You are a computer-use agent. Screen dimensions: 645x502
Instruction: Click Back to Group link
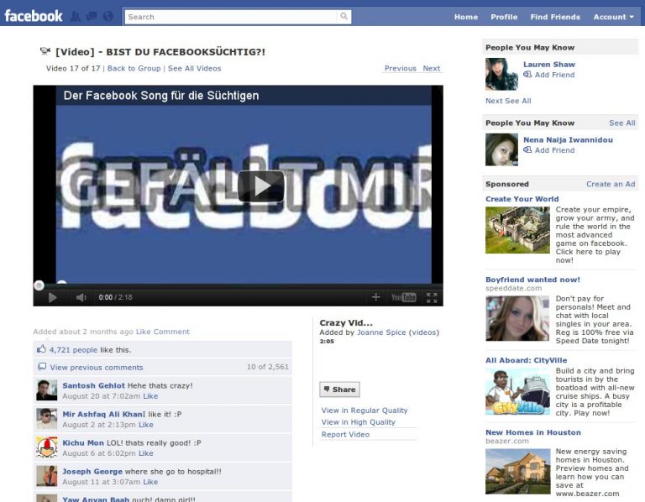click(x=134, y=68)
